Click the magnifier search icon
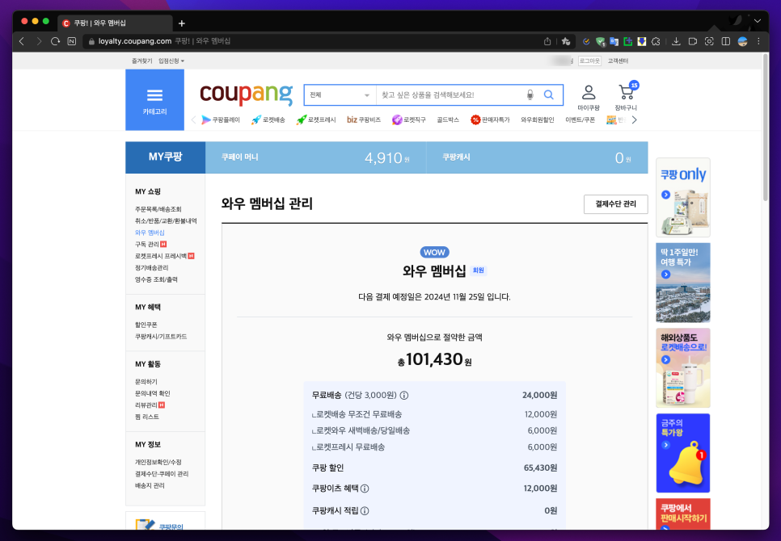Viewport: 781px width, 541px height. 548,95
